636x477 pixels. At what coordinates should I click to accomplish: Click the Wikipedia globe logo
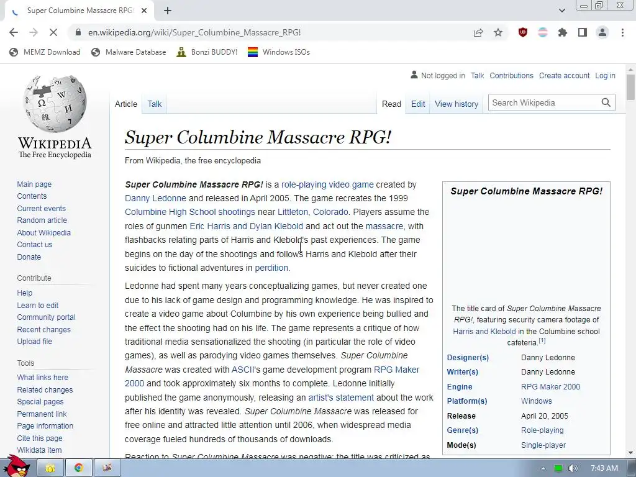(x=55, y=104)
